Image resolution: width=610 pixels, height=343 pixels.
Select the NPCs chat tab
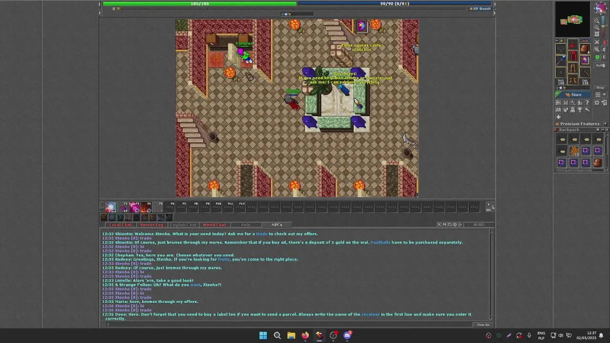pyautogui.click(x=277, y=225)
